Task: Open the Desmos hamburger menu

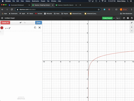Action: click(2, 18)
